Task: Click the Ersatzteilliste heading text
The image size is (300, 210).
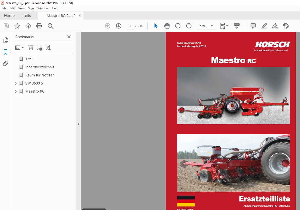Action: (264, 199)
